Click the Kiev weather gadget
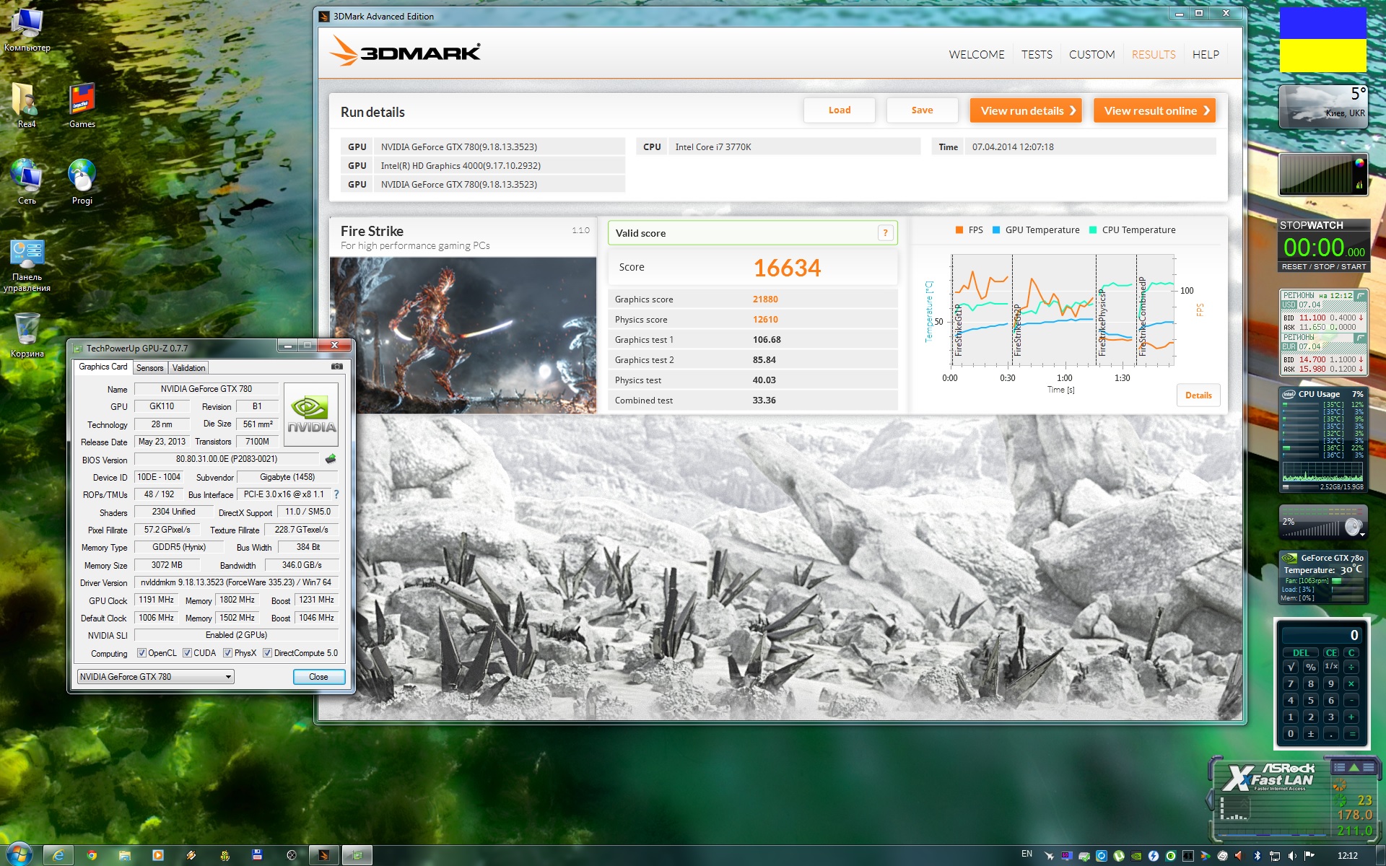The height and width of the screenshot is (866, 1386). click(x=1323, y=107)
